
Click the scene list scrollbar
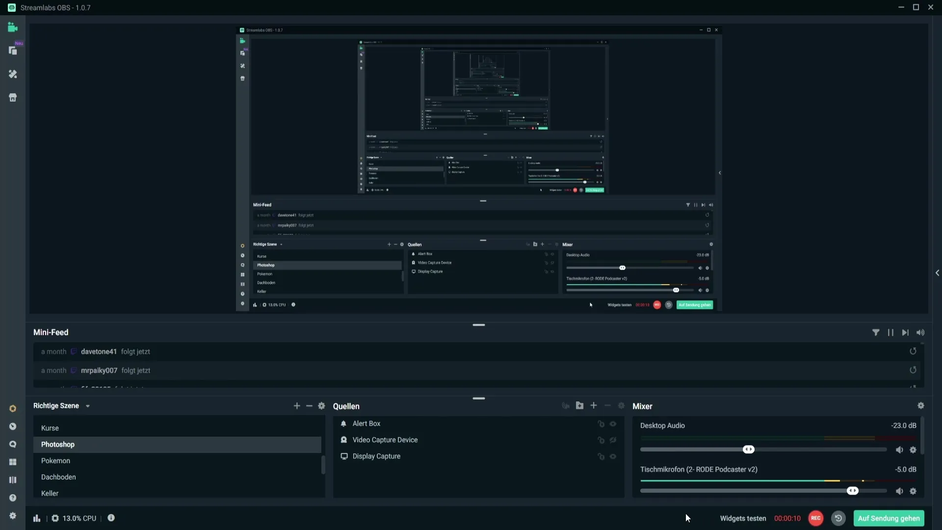323,464
